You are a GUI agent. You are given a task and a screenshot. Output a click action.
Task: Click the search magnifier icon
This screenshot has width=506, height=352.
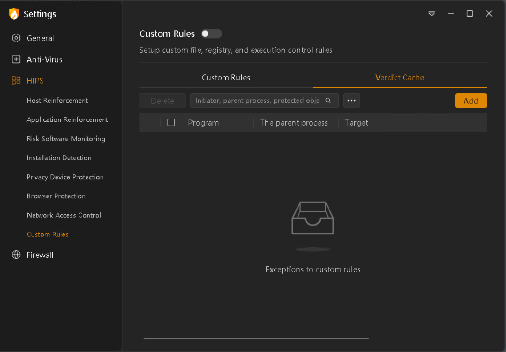(328, 101)
